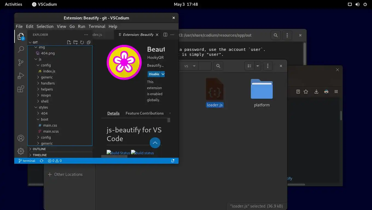This screenshot has width=372, height=210.
Task: Click the search icon in the file manager
Action: pos(218,66)
